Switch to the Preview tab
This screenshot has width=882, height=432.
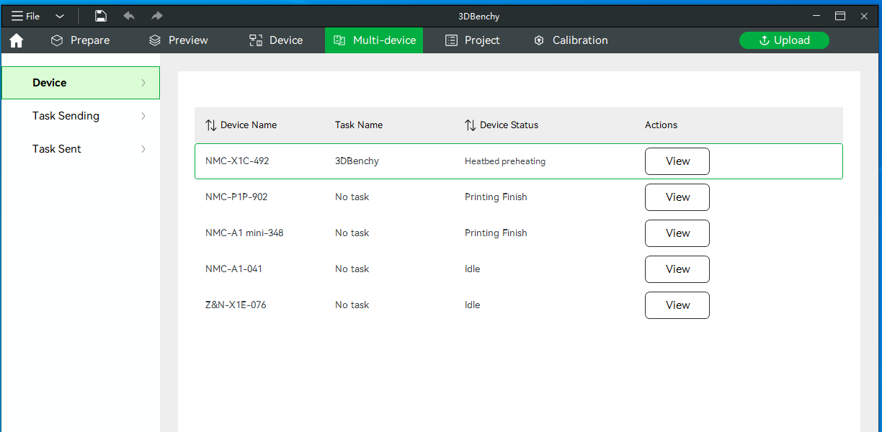[178, 40]
